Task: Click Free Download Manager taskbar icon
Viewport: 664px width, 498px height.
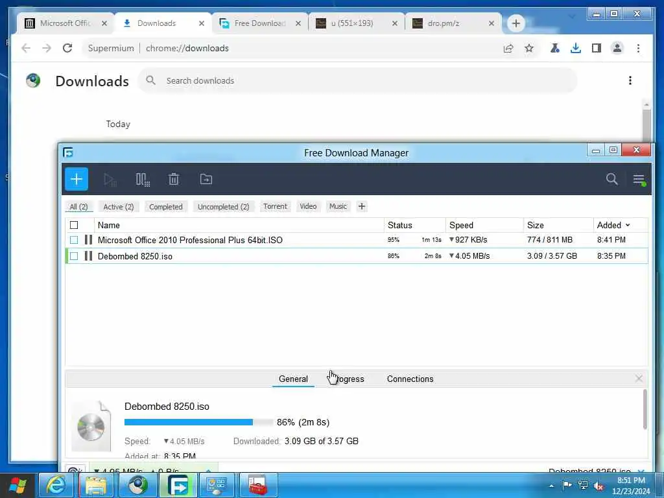Action: (x=178, y=485)
